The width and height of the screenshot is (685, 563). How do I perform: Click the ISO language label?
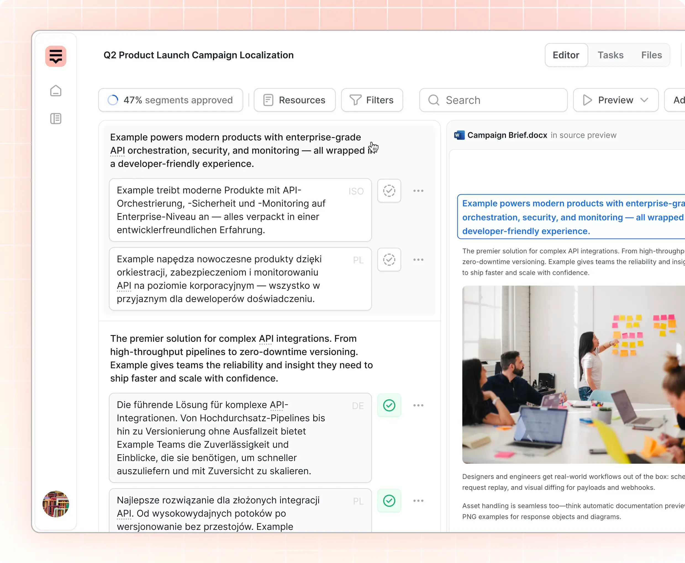[x=356, y=191]
